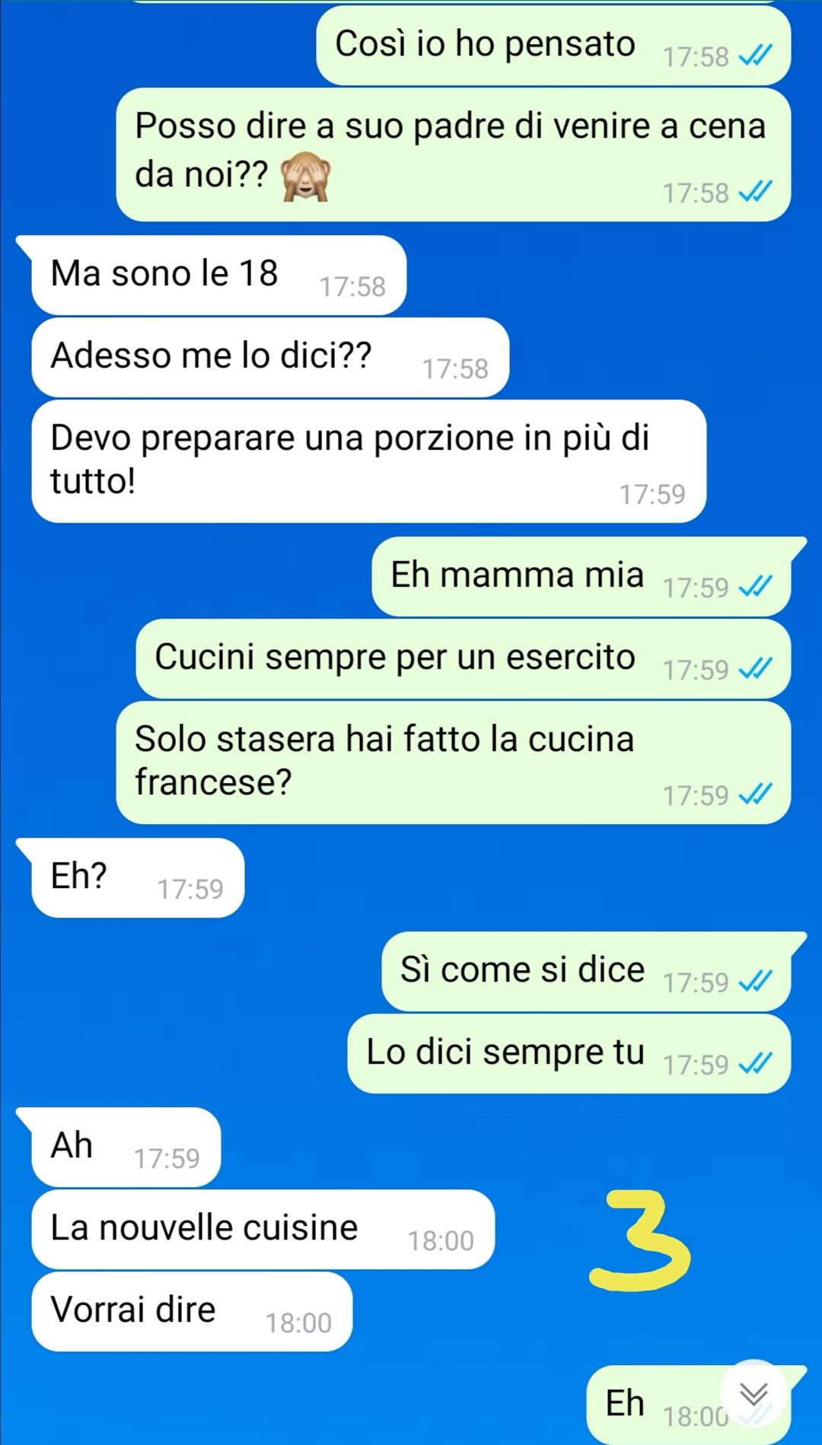Image resolution: width=822 pixels, height=1445 pixels.
Task: Tap the last sent 'Eh' message
Action: [689, 1405]
